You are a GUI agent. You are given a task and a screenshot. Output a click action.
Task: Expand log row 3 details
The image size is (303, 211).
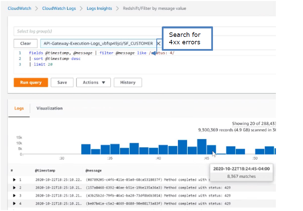pos(14,195)
